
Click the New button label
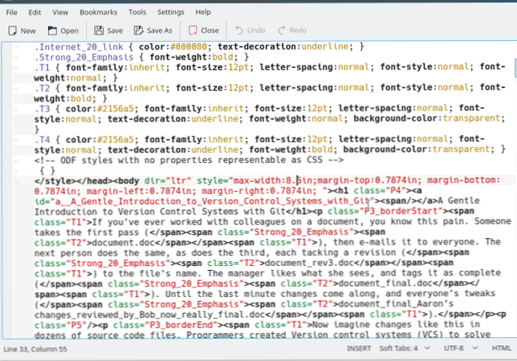point(28,31)
